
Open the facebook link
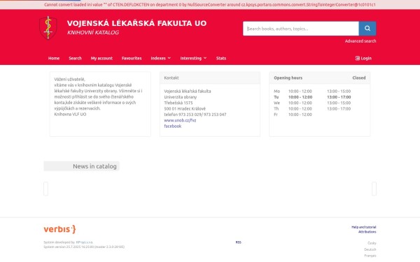172,126
